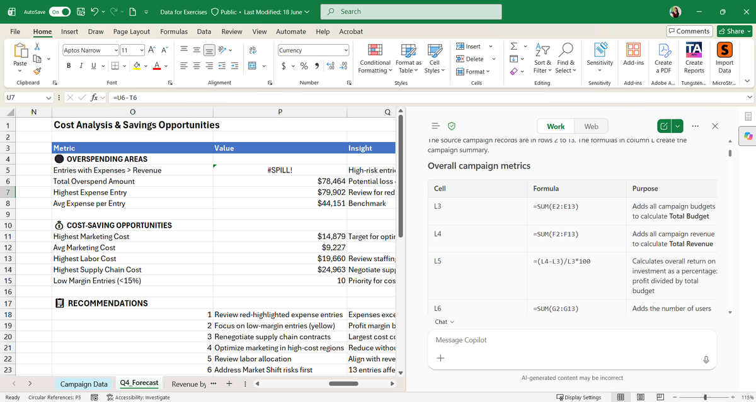Click the Wrap Text icon
The image size is (756, 402).
253,50
